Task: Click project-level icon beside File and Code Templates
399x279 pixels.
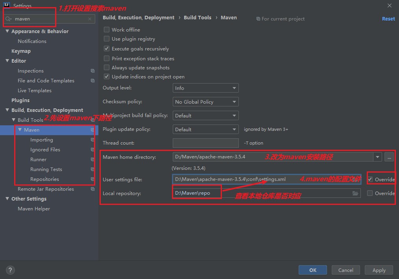Action: [x=92, y=80]
